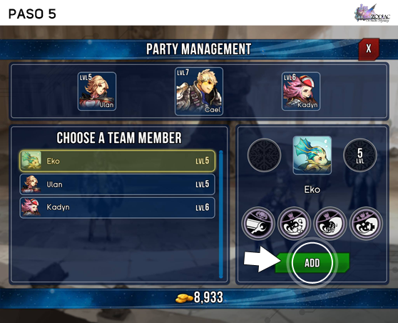The image size is (398, 323).
Task: Click Eko's second skill icon
Action: 294,224
